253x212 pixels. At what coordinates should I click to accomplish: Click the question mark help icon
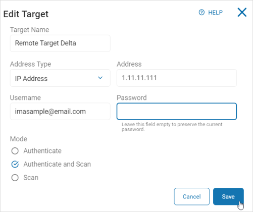click(201, 13)
